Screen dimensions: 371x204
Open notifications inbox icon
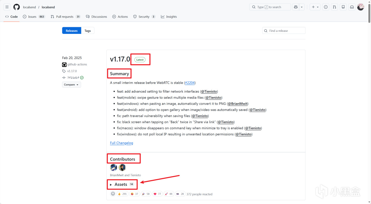click(x=352, y=7)
